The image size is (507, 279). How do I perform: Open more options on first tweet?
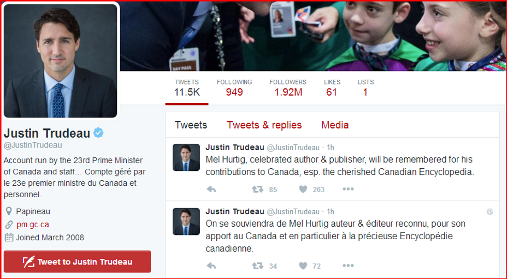348,189
